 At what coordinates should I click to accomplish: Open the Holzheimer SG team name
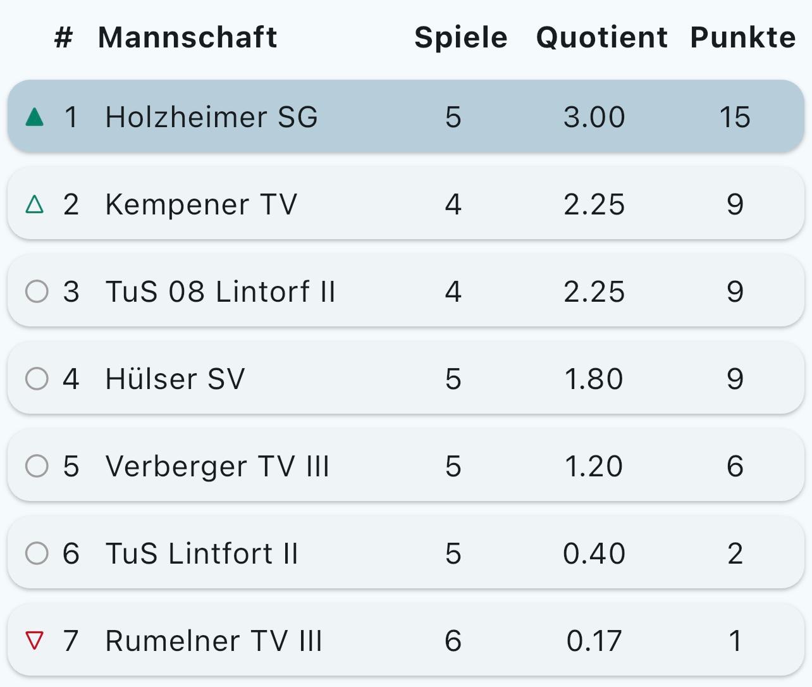[211, 117]
